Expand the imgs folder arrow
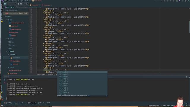 tap(8, 45)
